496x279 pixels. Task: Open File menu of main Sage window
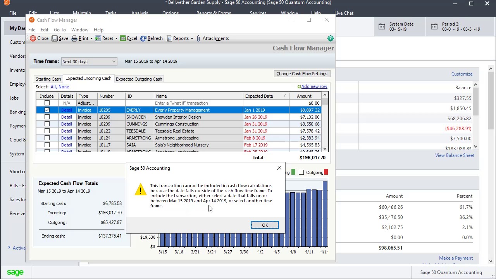(x=13, y=13)
